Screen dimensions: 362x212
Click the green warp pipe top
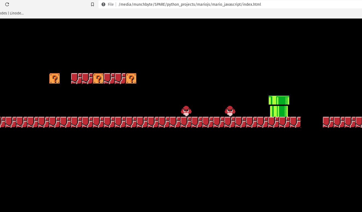coord(279,100)
